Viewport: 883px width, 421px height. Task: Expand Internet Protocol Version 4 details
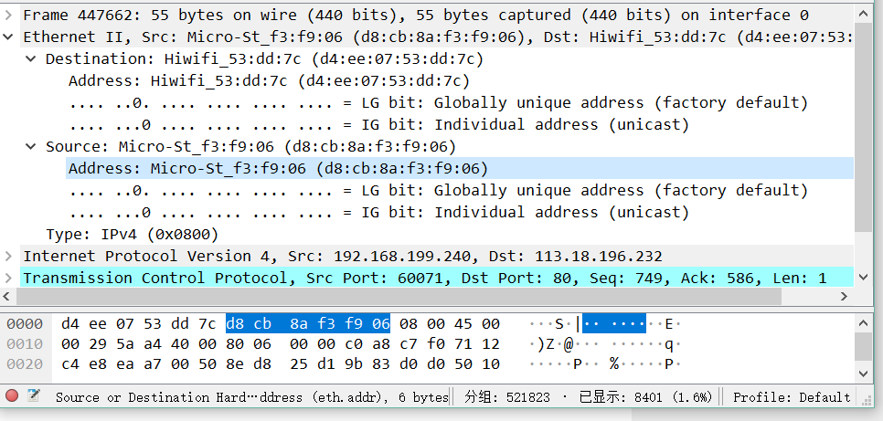tap(8, 256)
